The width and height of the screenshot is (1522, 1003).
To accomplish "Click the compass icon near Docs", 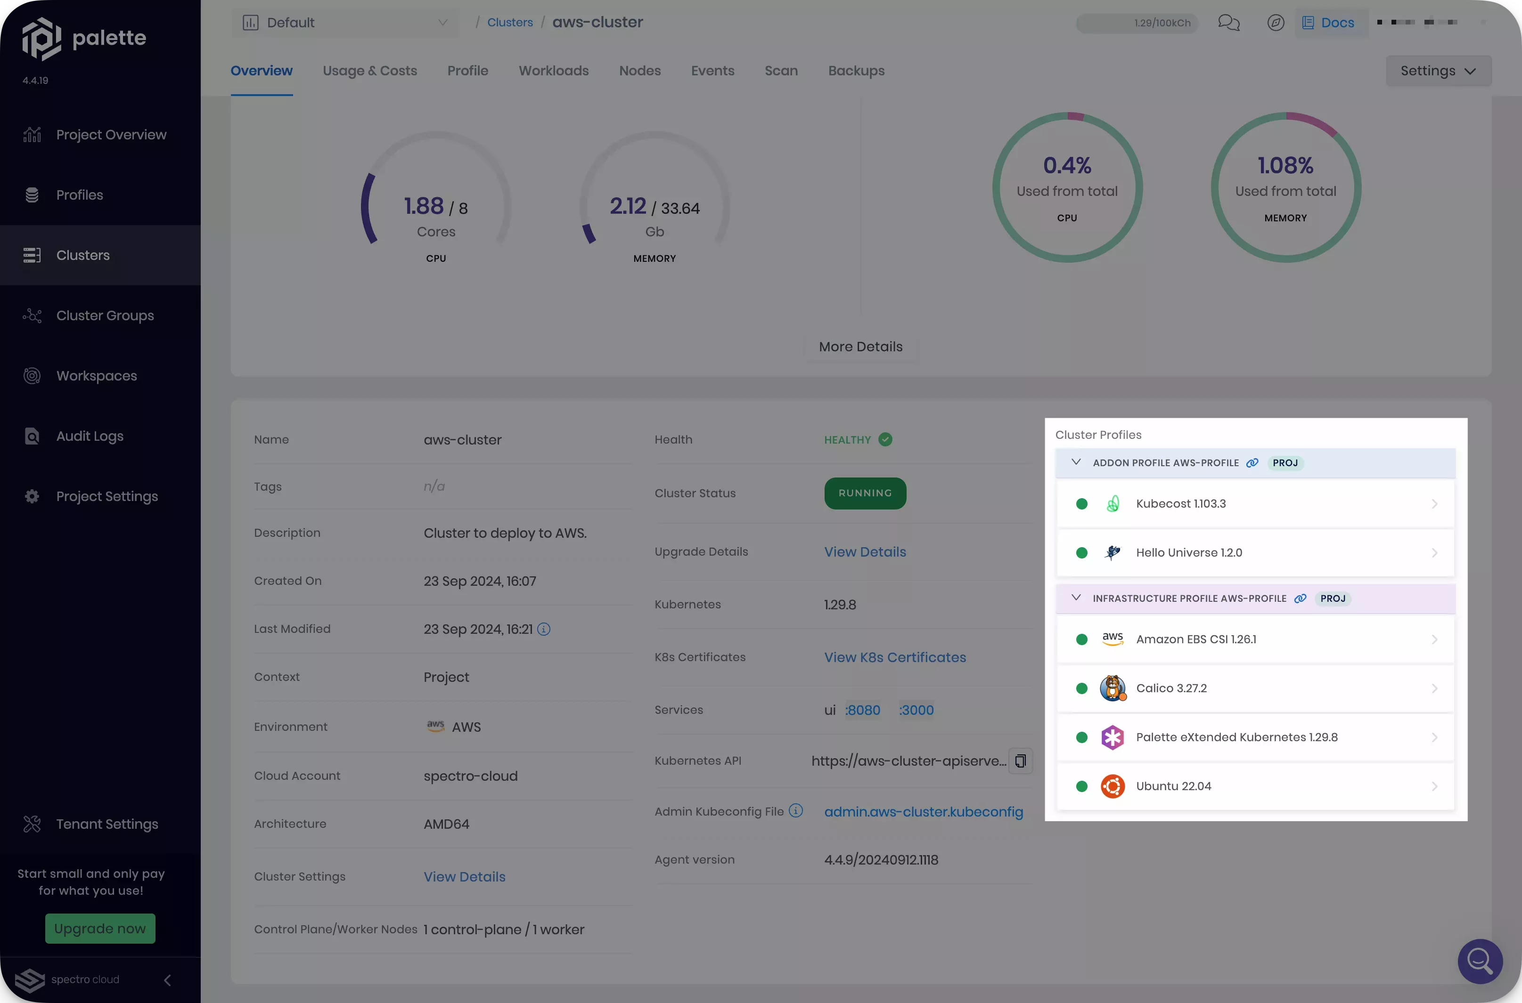I will (x=1275, y=23).
